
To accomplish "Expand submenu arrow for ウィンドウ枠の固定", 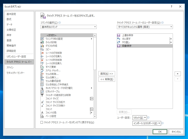I will pos(91,39).
